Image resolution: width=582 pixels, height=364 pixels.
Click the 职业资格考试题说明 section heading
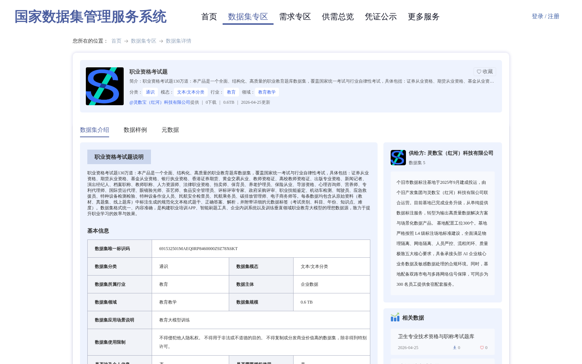(x=119, y=157)
